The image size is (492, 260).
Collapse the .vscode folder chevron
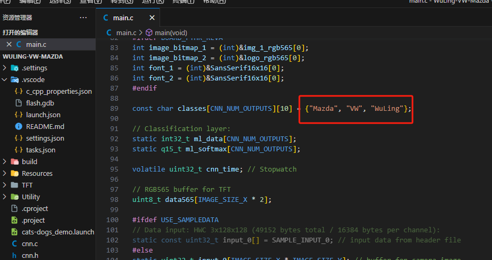point(4,79)
